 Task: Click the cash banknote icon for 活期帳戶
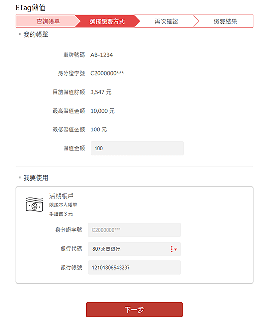(34, 204)
